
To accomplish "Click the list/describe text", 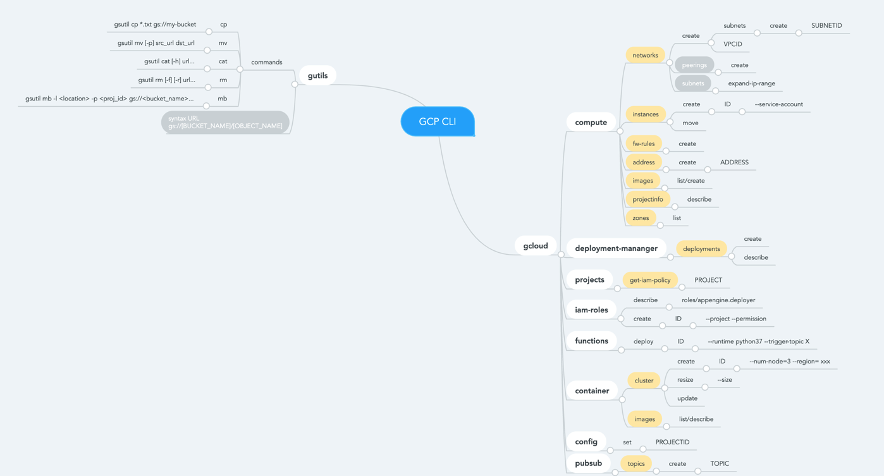I will (696, 419).
